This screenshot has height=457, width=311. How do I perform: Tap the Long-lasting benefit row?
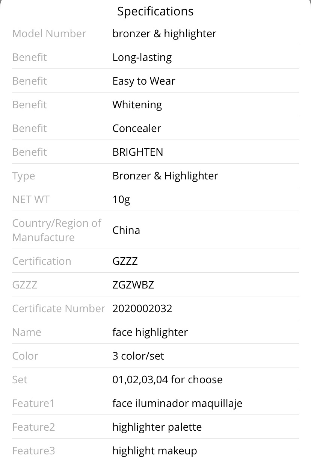[x=155, y=57]
